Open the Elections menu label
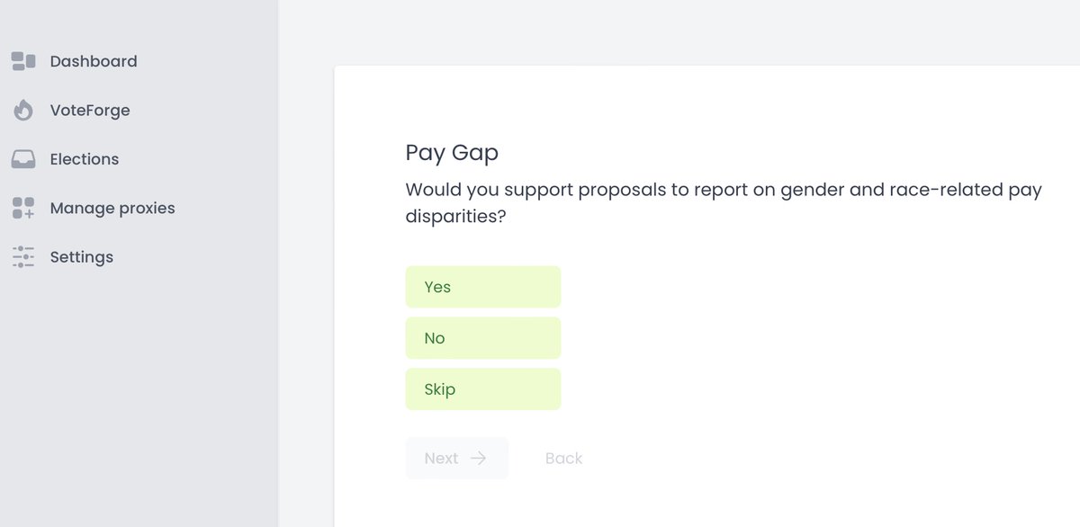This screenshot has width=1080, height=527. point(85,159)
